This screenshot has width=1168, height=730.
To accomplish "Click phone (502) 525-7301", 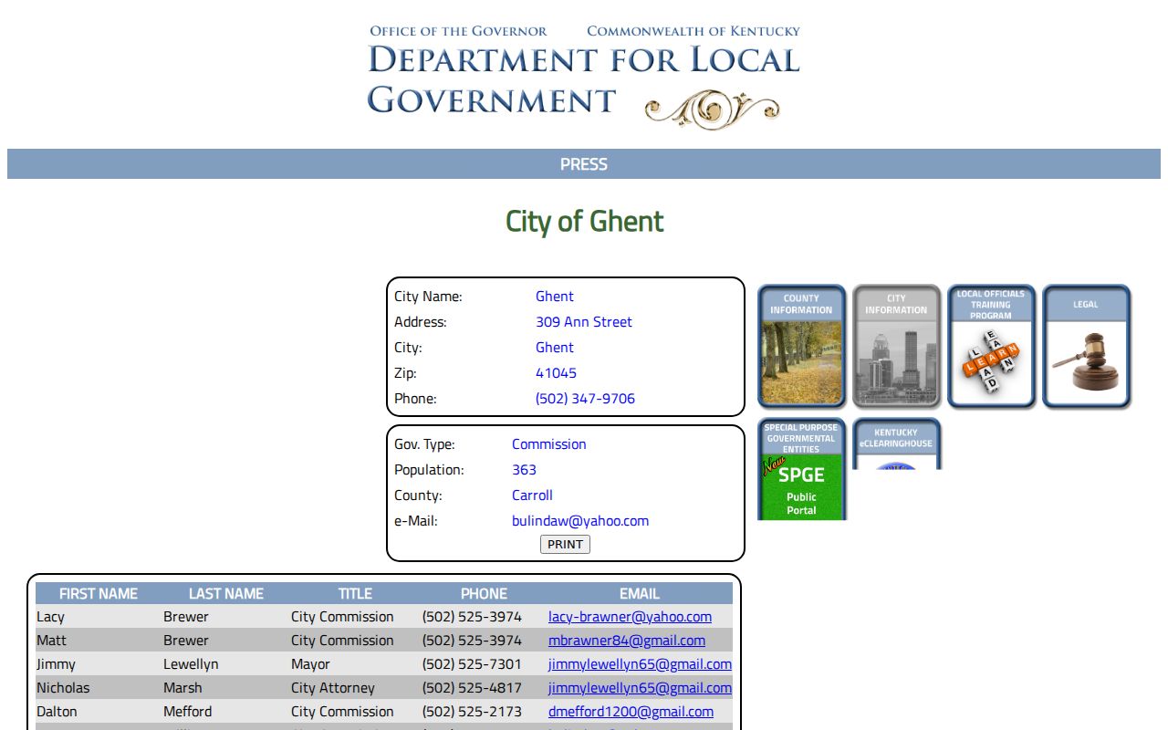I will click(472, 664).
